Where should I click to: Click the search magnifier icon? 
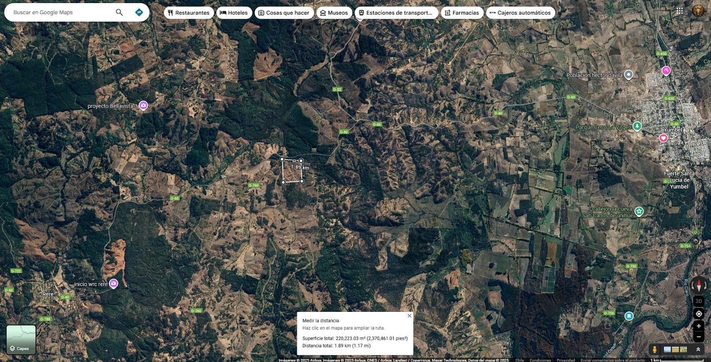119,12
